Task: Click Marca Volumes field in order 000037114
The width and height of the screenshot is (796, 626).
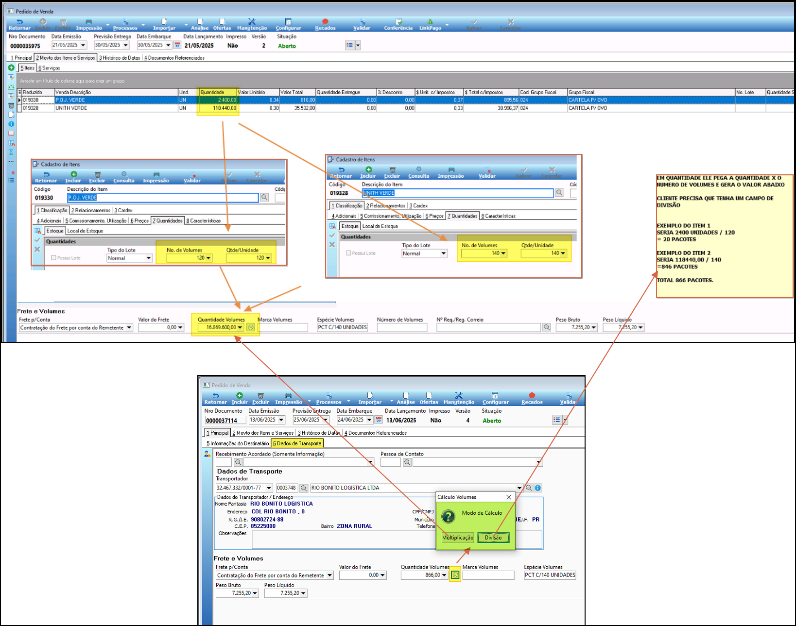Action: (x=488, y=575)
